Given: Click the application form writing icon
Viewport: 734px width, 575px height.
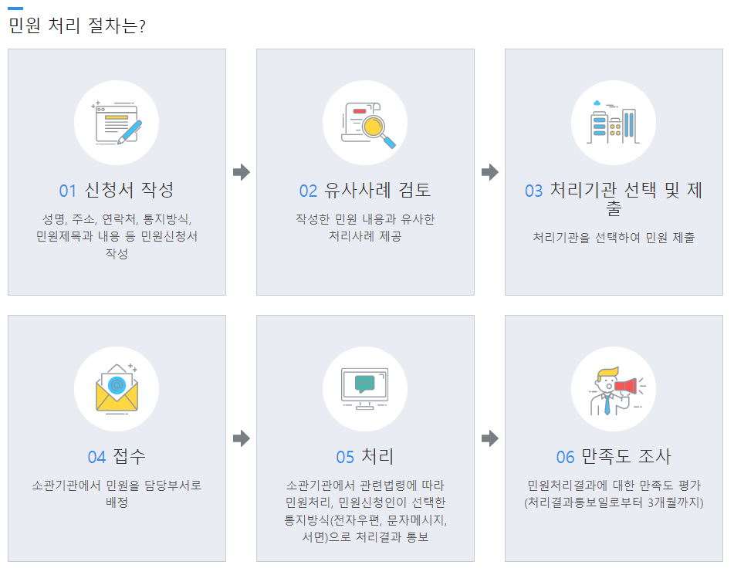Looking at the screenshot, I should (117, 123).
